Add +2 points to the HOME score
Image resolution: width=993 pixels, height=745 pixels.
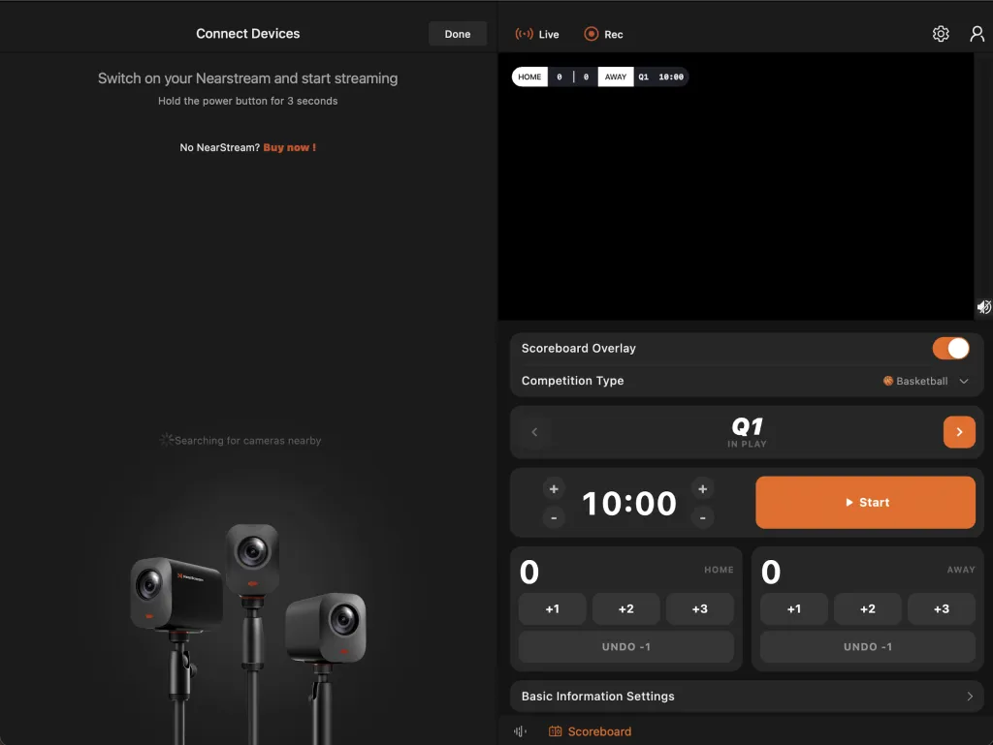point(625,608)
